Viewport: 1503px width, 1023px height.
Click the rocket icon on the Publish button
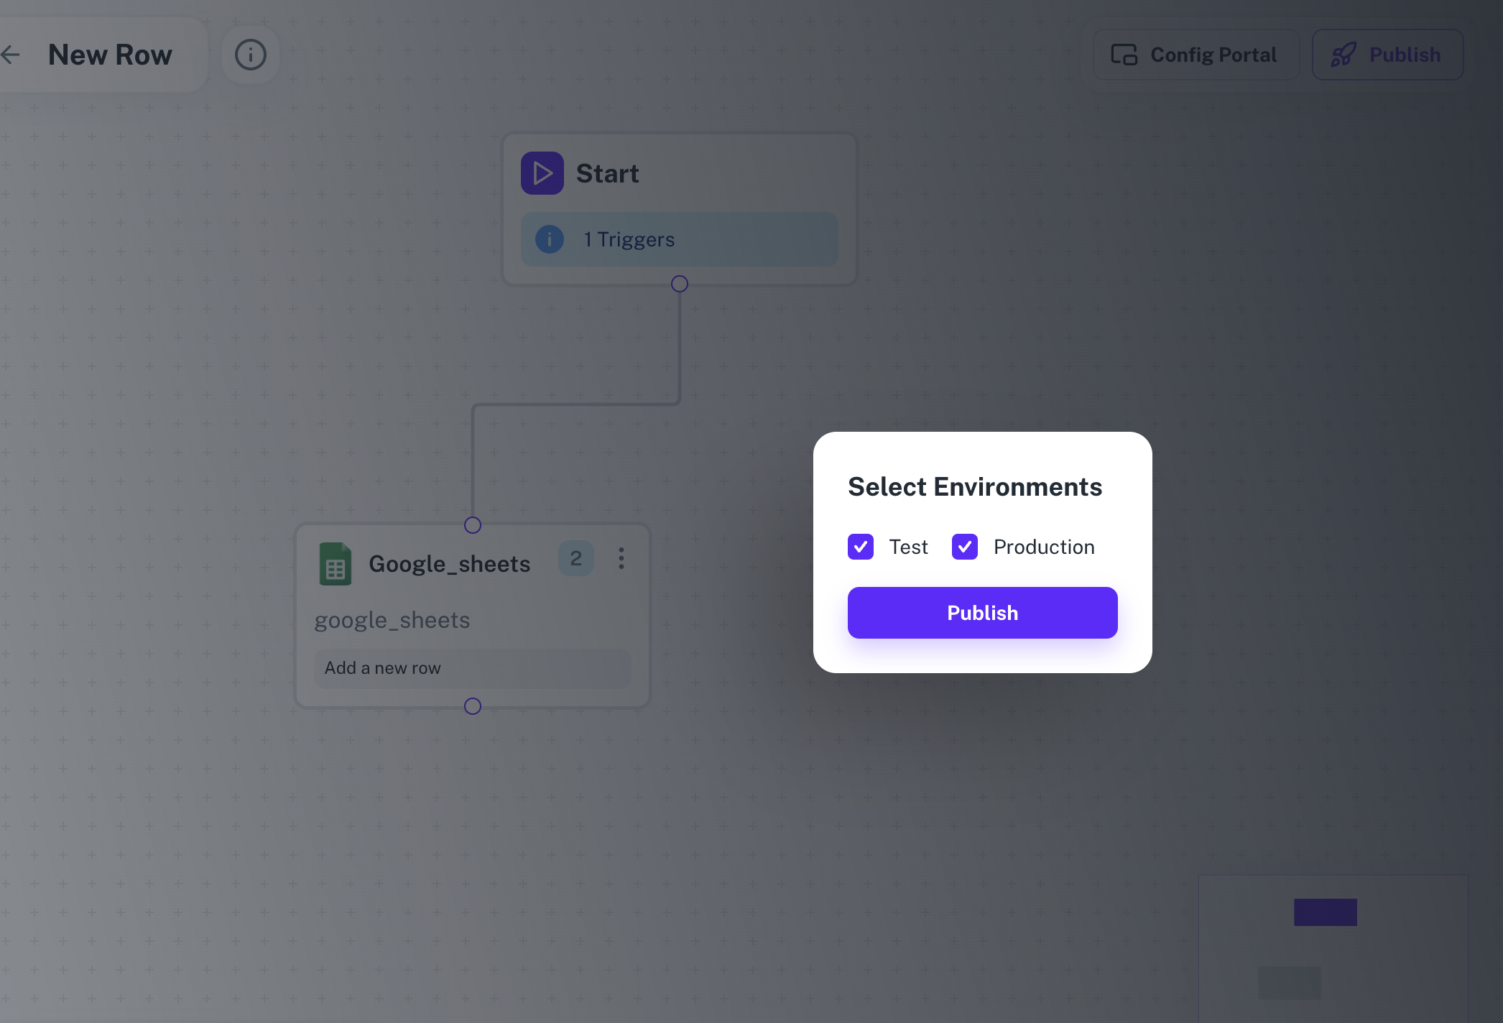pyautogui.click(x=1343, y=54)
